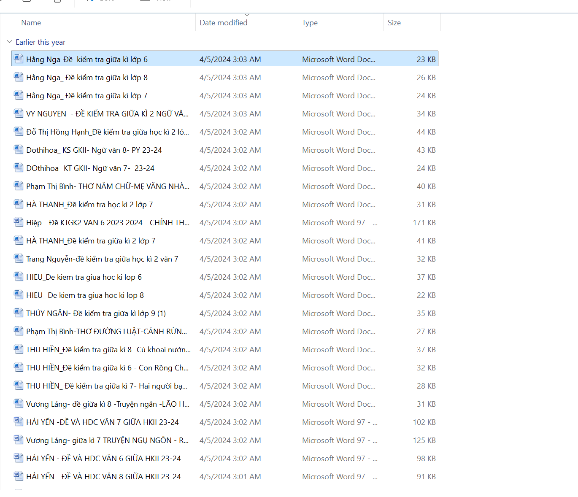Click the 91 KB size cell
Screen dimensions: 578x497
click(426, 477)
